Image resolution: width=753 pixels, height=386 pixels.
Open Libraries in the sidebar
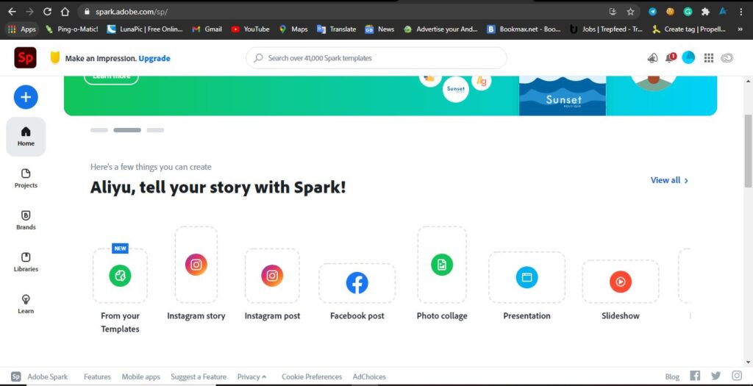26,262
